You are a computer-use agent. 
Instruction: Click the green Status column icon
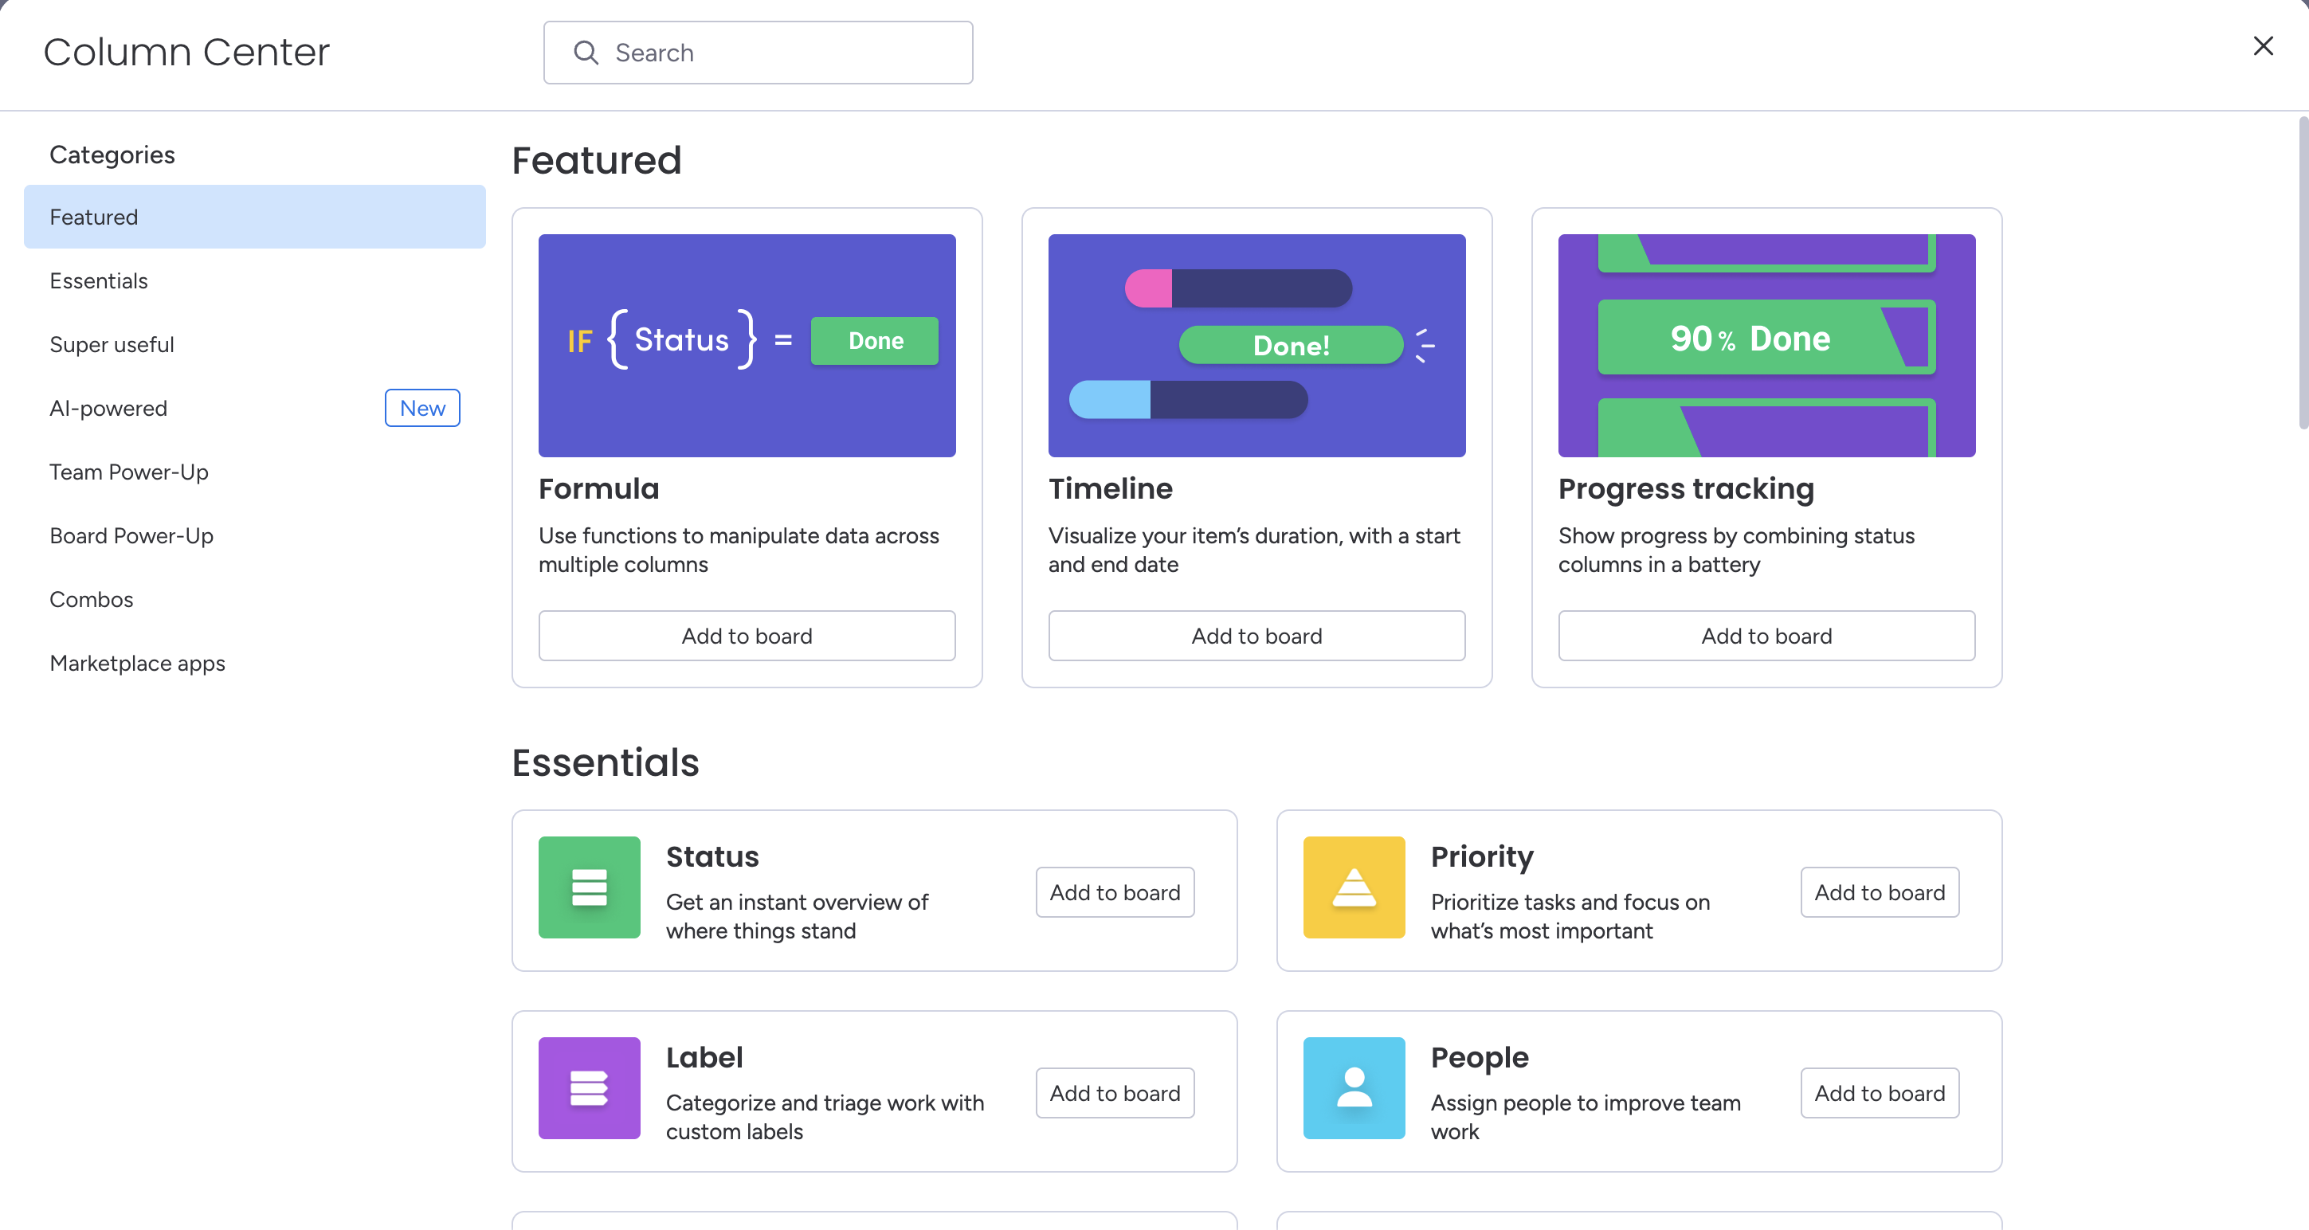pyautogui.click(x=589, y=887)
